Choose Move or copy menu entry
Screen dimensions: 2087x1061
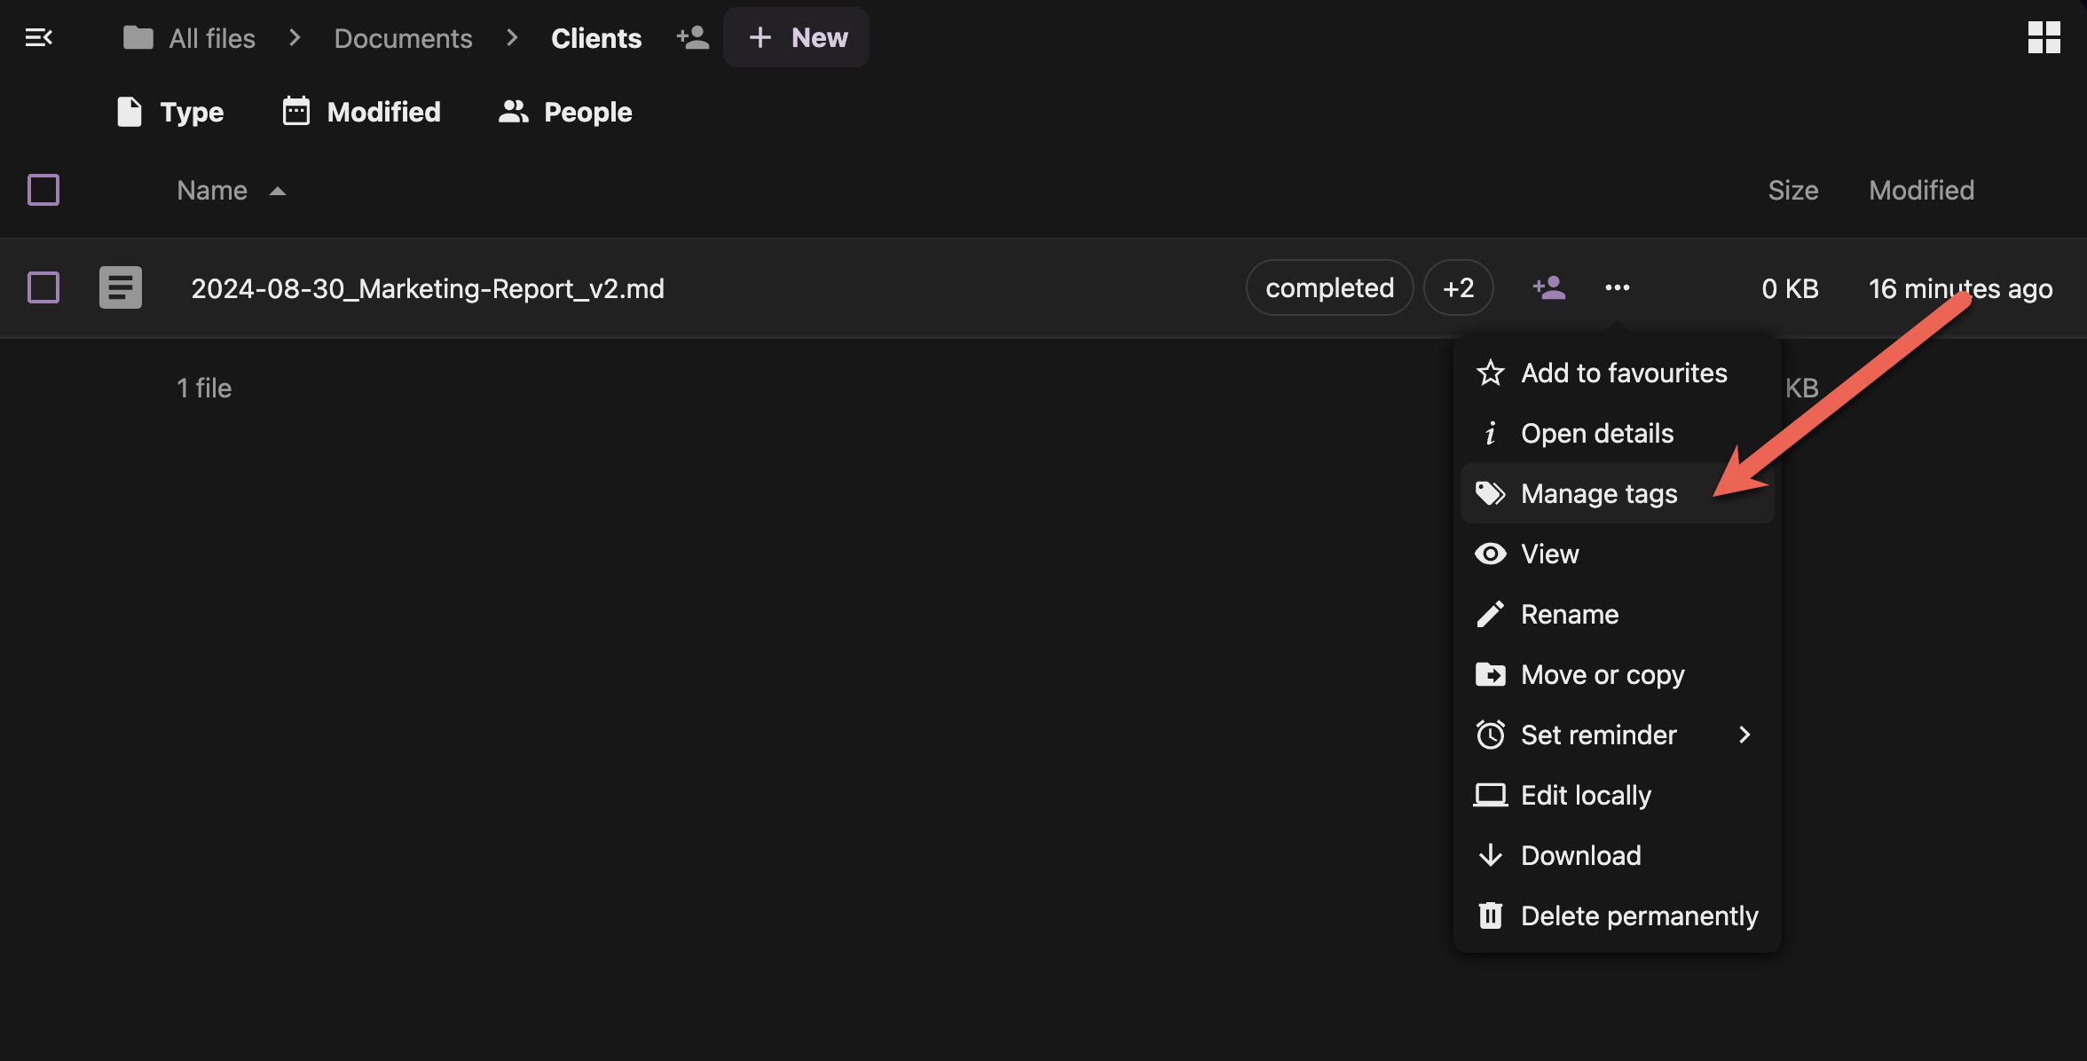click(x=1602, y=674)
